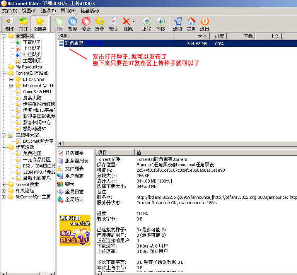
Task: Sort by the 大小 column header
Action: click(x=192, y=36)
